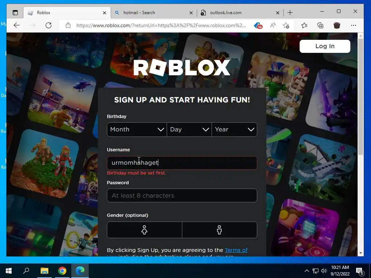Open the network status tray icon
Viewport: 371px width, 278px height.
tap(316, 271)
